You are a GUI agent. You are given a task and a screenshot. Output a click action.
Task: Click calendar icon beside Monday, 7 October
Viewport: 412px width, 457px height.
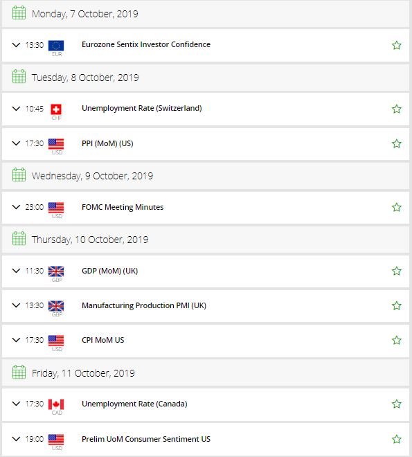pos(19,13)
